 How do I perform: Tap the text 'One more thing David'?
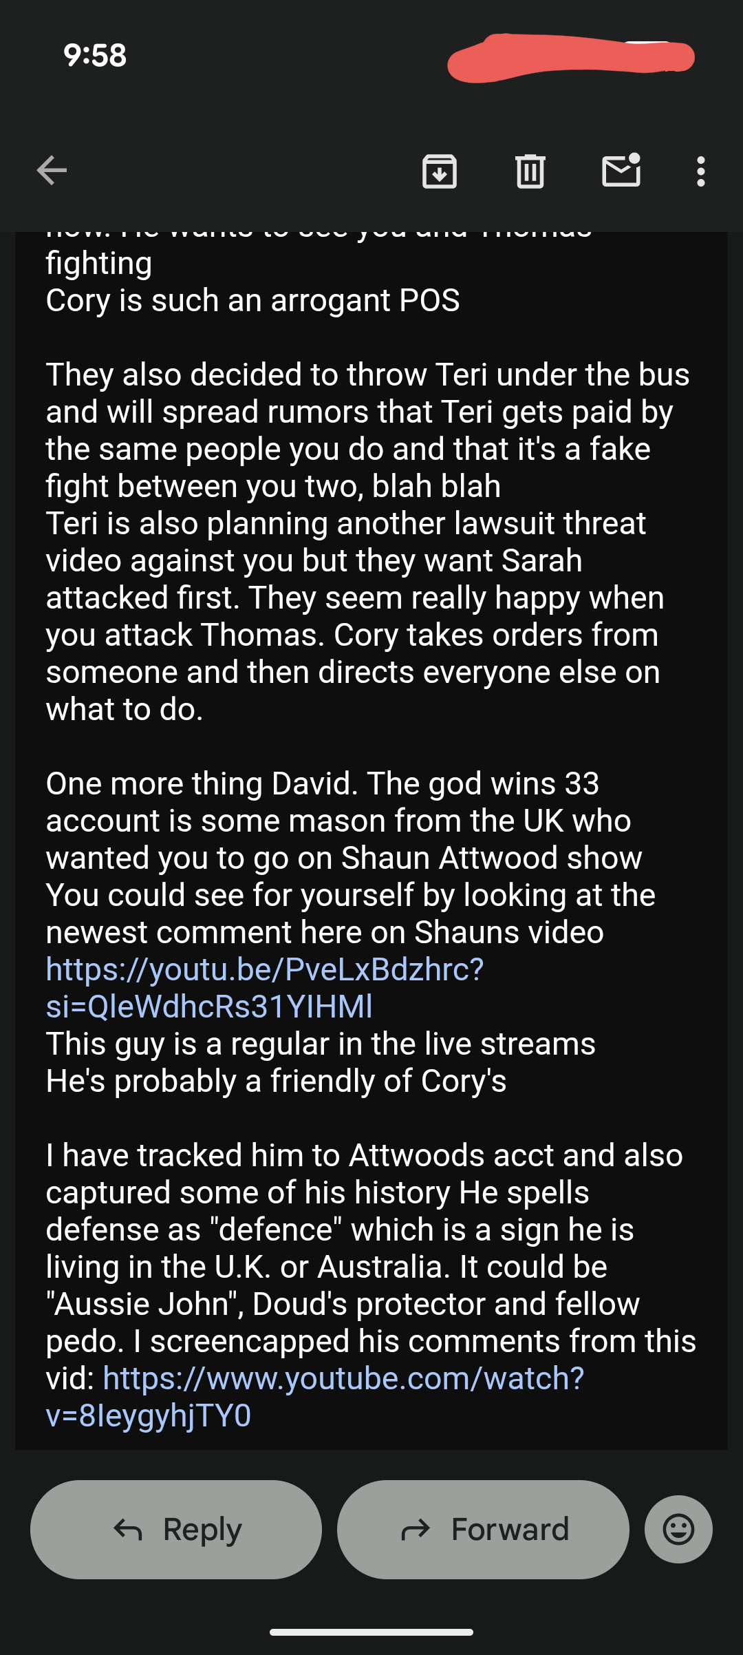[201, 783]
